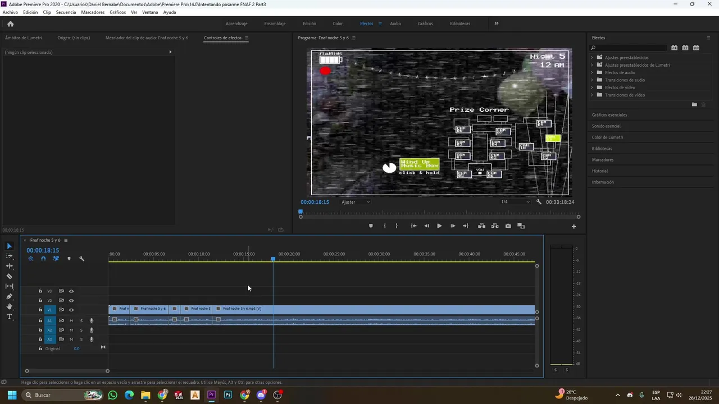Toggle insert sequences as nests

coord(30,259)
